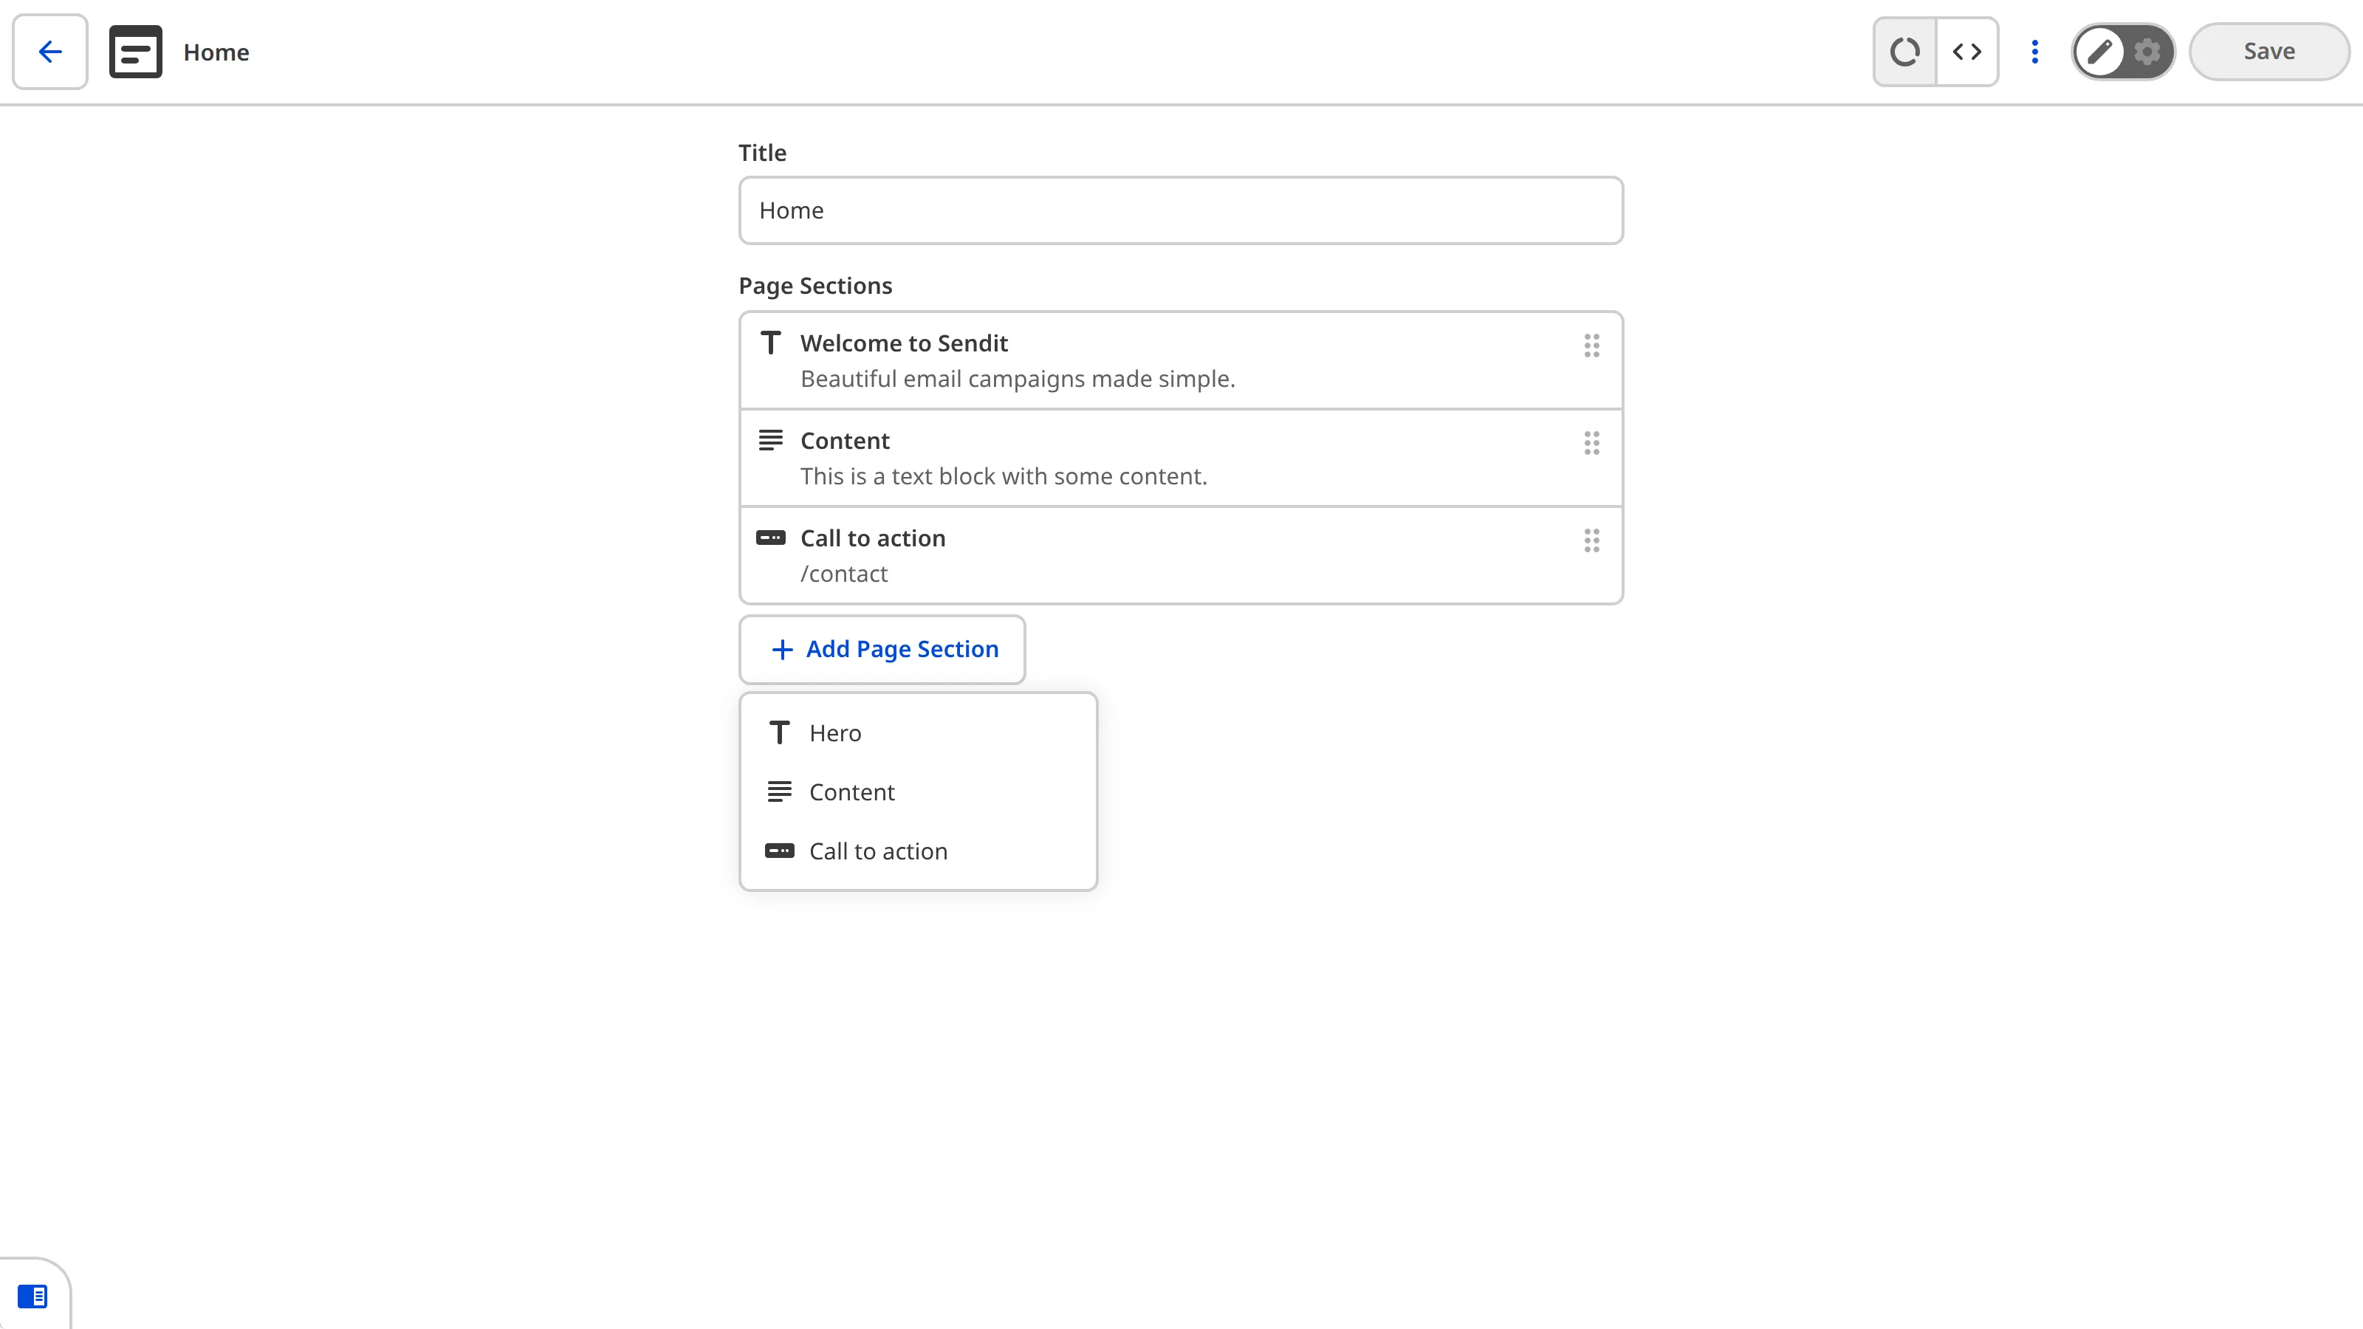Open the Content page section
The width and height of the screenshot is (2363, 1329).
point(1181,458)
